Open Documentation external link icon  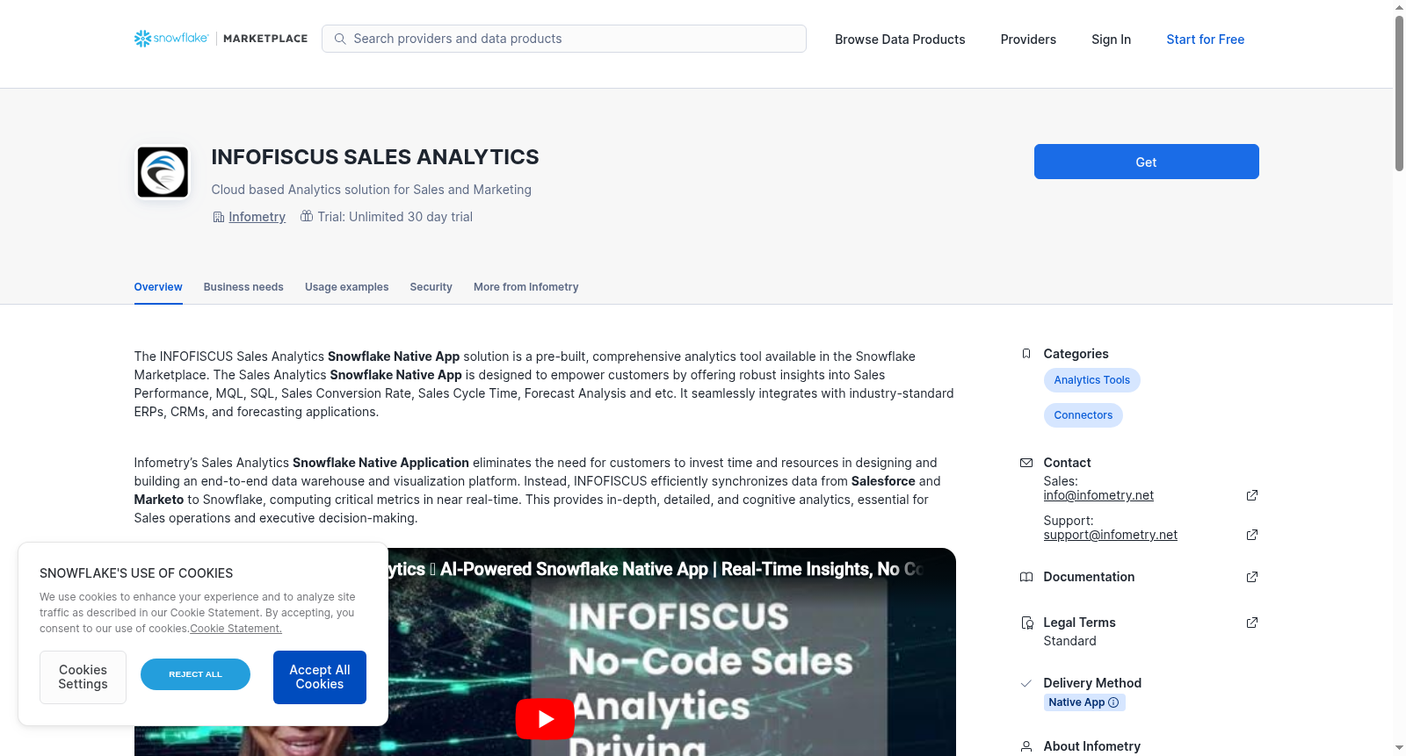[x=1252, y=577]
